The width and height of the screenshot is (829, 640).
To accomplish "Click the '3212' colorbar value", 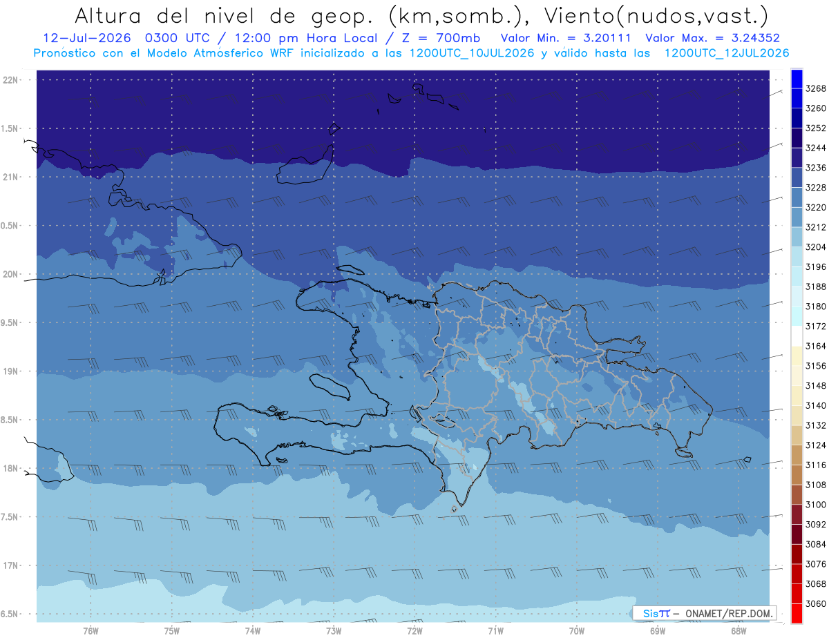I will click(x=816, y=227).
